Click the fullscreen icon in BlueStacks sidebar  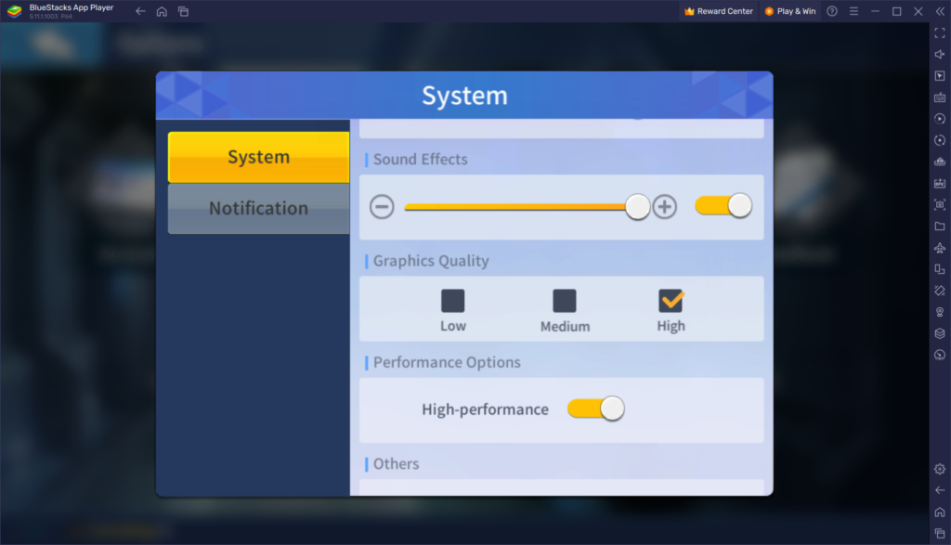[940, 32]
